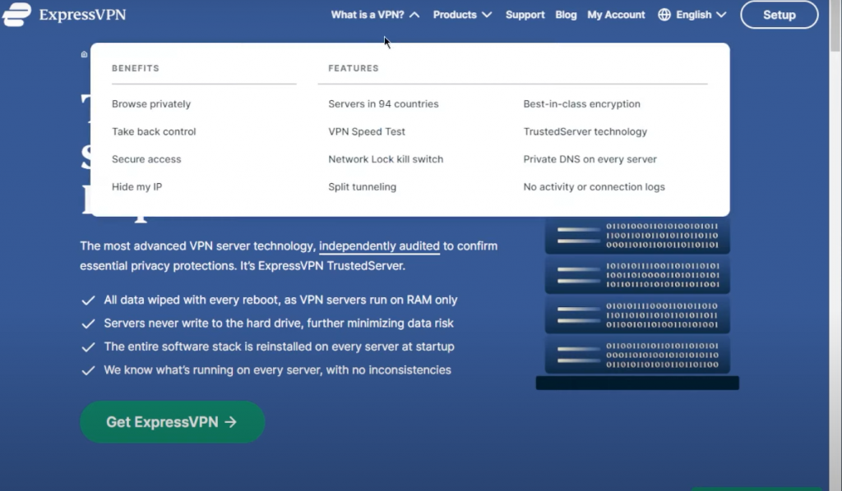
Task: Expand the Products dropdown
Action: tap(462, 15)
